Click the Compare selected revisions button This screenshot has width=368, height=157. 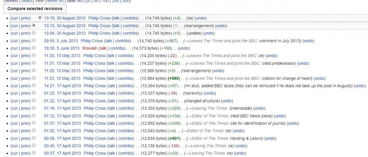pos(35,8)
